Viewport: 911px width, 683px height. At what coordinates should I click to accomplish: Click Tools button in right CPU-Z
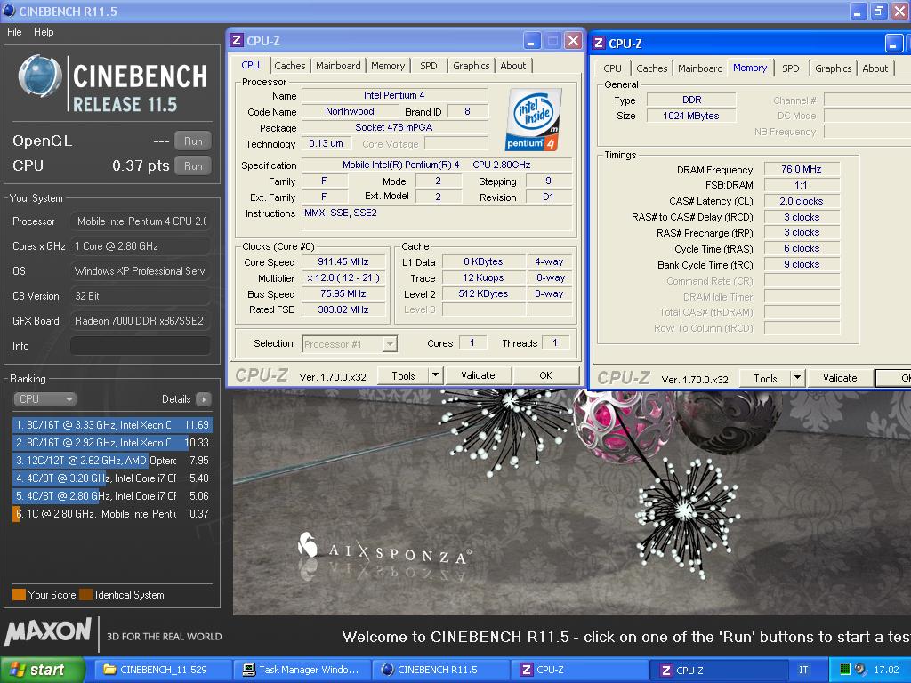tap(765, 379)
